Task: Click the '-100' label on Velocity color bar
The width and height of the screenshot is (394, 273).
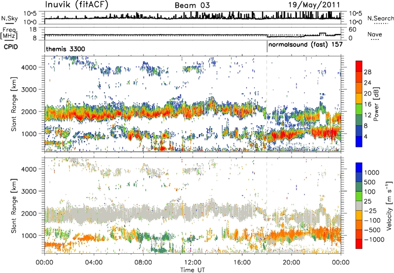Action: click(372, 220)
